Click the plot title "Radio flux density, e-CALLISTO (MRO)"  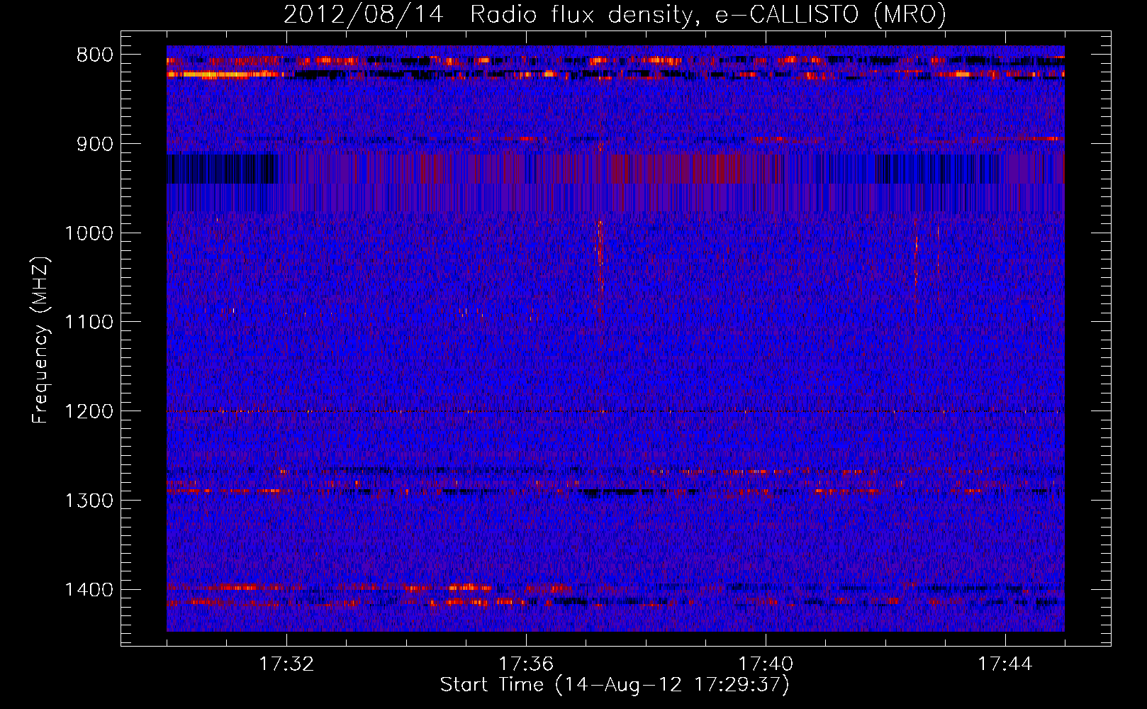[708, 14]
